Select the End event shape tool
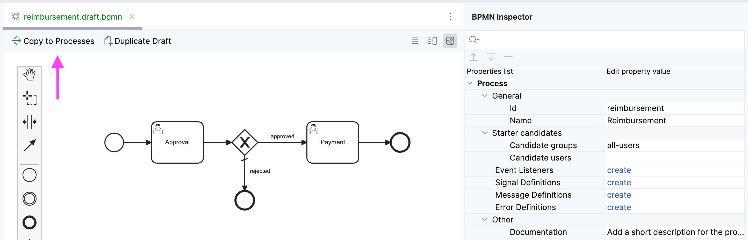748x240 pixels. (x=29, y=222)
